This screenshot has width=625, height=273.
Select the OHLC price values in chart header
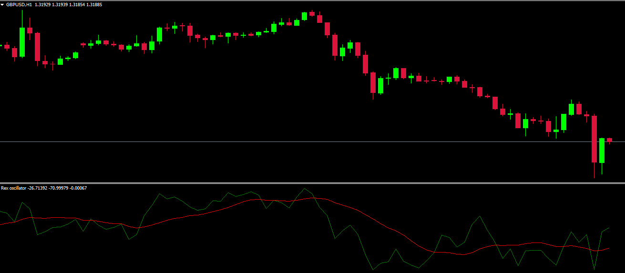[69, 4]
